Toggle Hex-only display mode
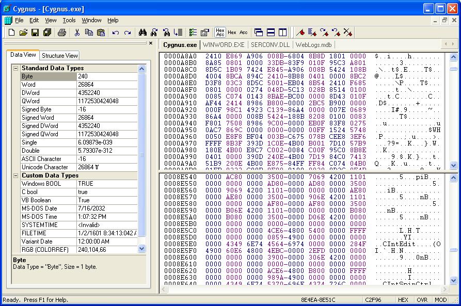Screen dimensions: 461x306 232,31
